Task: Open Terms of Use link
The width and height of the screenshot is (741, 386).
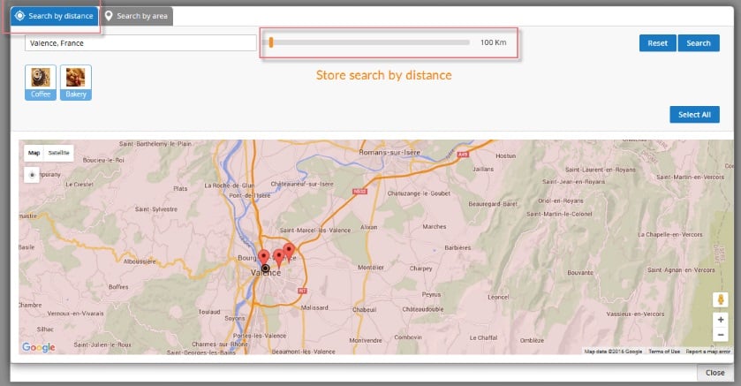Action: (x=664, y=352)
